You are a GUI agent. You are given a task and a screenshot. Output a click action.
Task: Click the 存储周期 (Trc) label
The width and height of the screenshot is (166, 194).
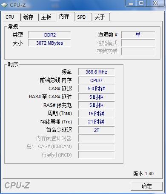point(56,122)
